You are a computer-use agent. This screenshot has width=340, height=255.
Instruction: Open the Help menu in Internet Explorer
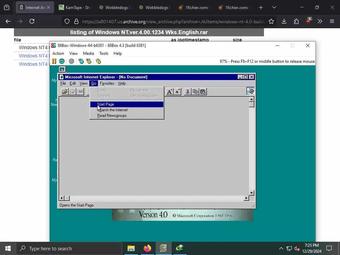click(x=122, y=83)
